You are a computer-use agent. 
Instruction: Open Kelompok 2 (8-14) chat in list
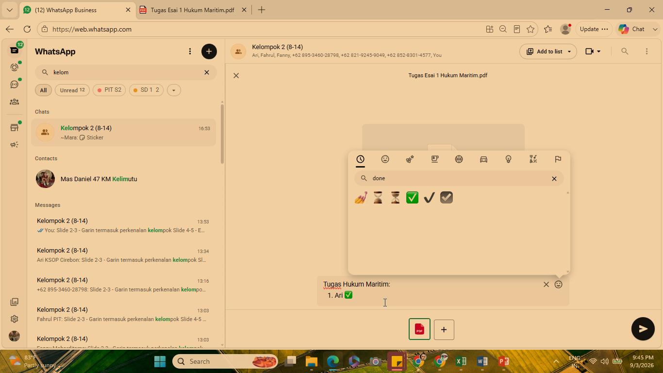[x=124, y=133]
